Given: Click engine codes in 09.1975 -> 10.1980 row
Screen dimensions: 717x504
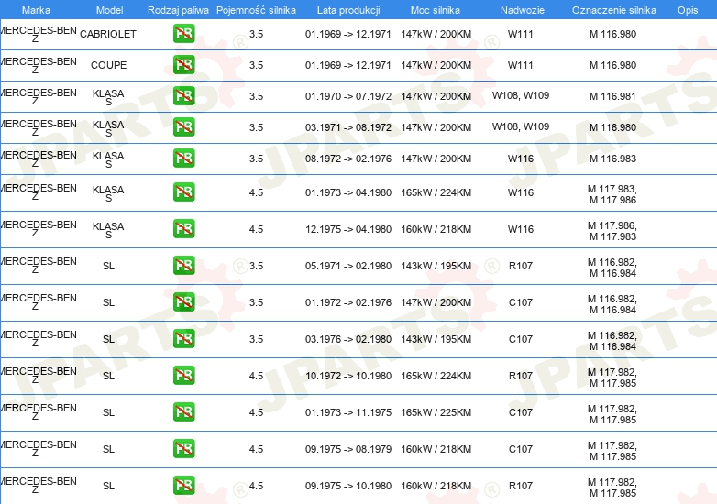Looking at the screenshot, I should pyautogui.click(x=612, y=488).
